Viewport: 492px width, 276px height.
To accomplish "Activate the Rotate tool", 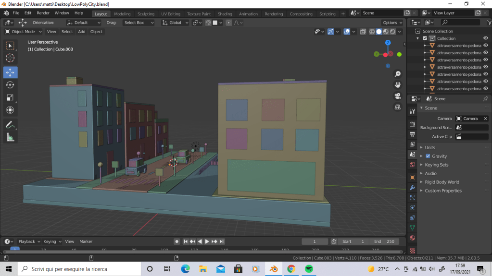I will click(10, 85).
